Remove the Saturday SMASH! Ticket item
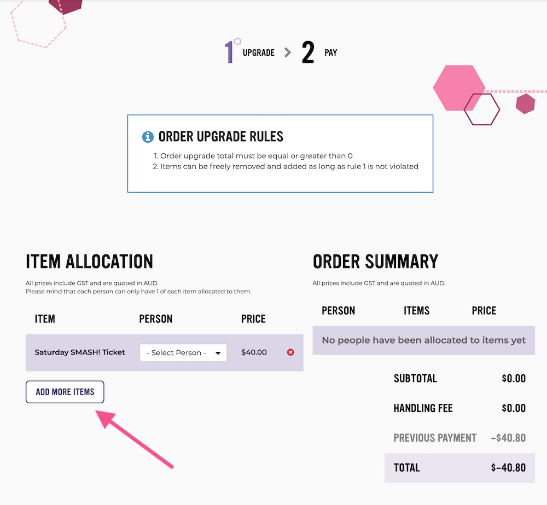Viewport: 547px width, 505px height. coord(290,352)
